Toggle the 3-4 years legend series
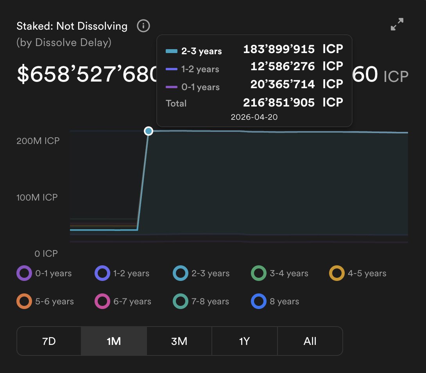The width and height of the screenshot is (426, 373). [279, 273]
